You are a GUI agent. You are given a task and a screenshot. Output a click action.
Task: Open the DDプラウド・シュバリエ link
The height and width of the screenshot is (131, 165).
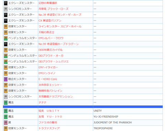[x=54, y=62]
